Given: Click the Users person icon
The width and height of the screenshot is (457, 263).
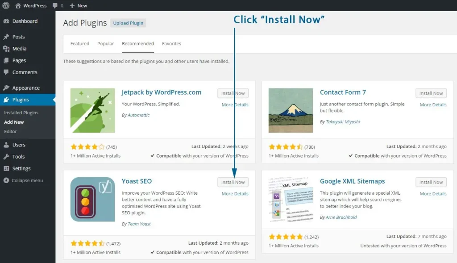Looking at the screenshot, I should coord(6,145).
